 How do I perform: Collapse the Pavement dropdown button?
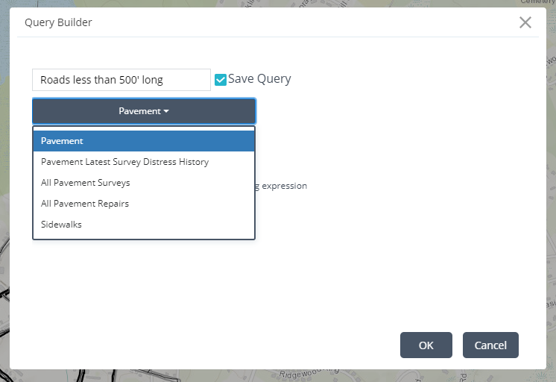tap(144, 111)
